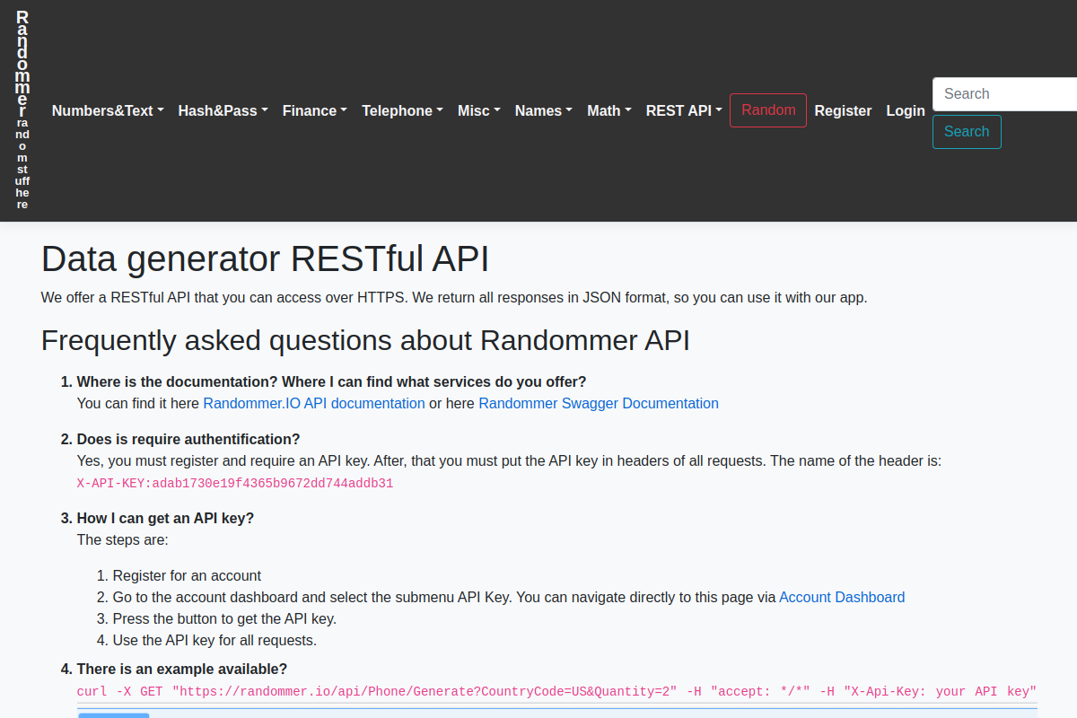Focus the Search input field
This screenshot has width=1077, height=718.
tap(1004, 94)
